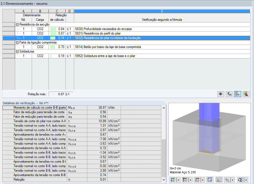The width and height of the screenshot is (254, 184).
Task: Select the σz,t,a normal stress row
Action: coord(82,130)
